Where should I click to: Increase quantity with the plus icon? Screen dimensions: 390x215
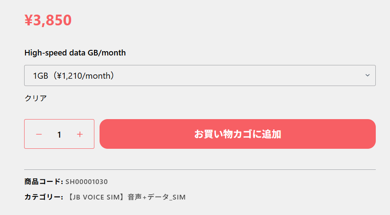point(80,134)
